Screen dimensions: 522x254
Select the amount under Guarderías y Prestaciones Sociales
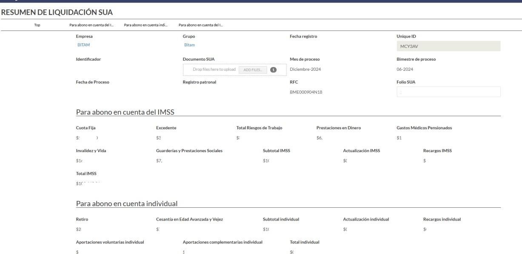159,161
